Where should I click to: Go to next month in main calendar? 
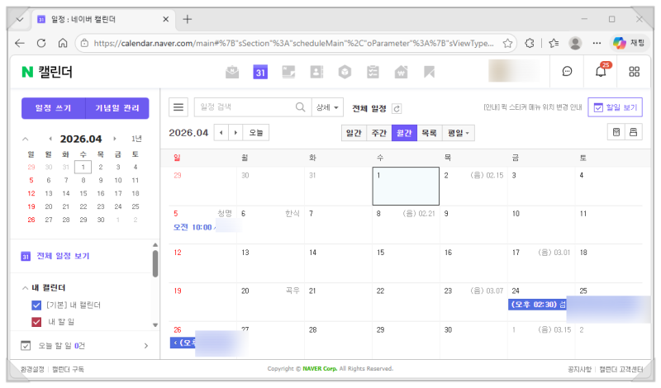(235, 133)
